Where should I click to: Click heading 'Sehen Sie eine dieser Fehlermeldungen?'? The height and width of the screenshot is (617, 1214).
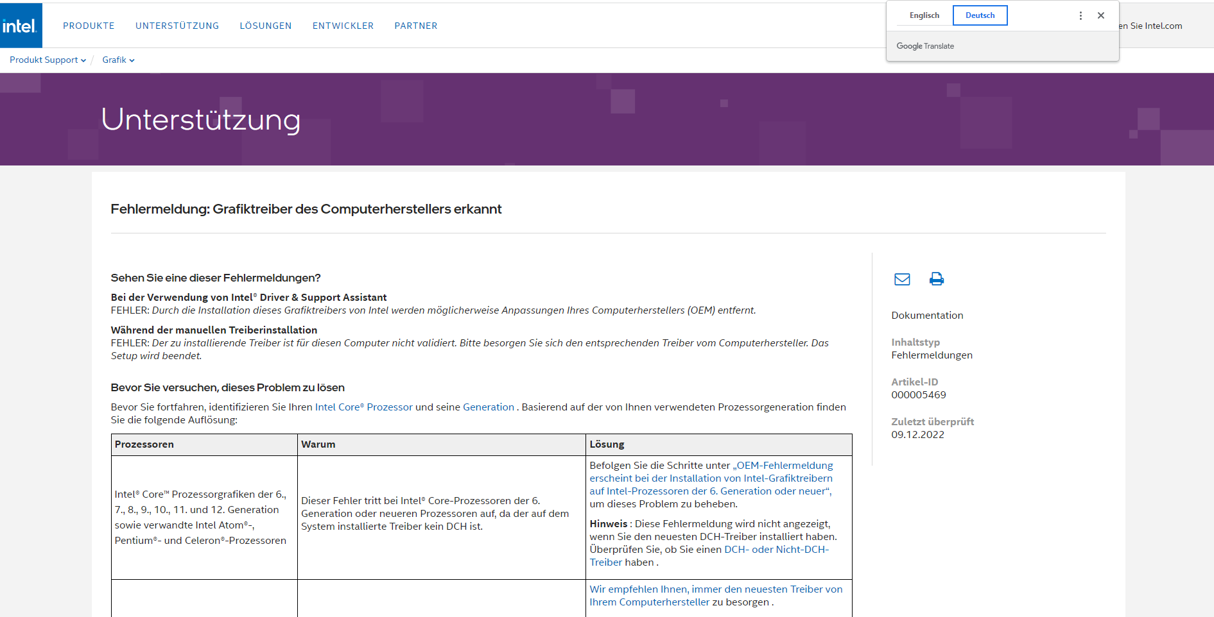point(216,278)
